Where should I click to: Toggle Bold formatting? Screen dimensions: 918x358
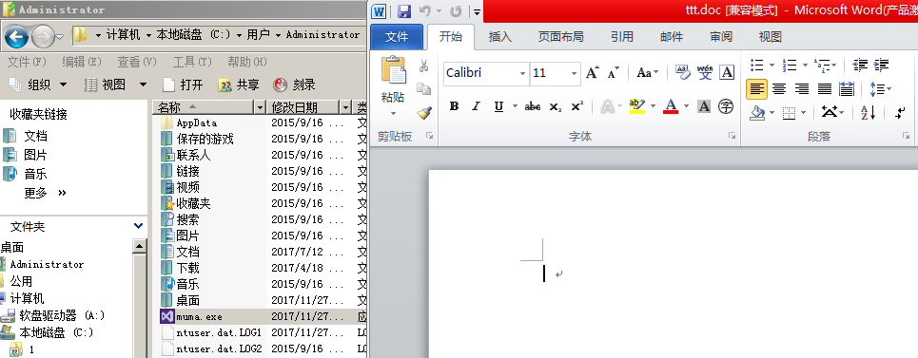point(454,106)
